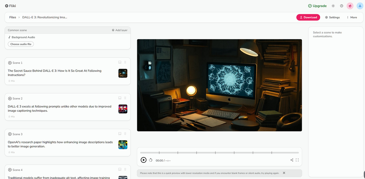Select Scene 3 text about OpenAI's paper
The width and height of the screenshot is (365, 179).
(60, 144)
